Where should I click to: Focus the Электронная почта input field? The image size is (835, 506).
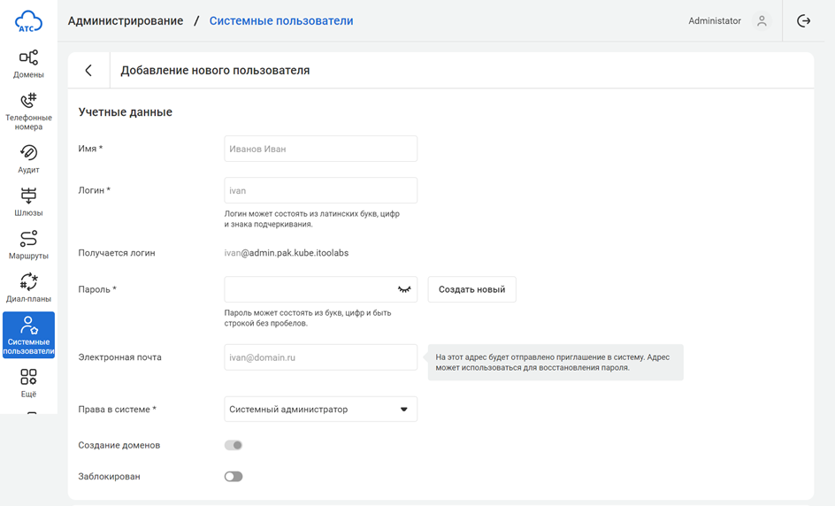(320, 357)
